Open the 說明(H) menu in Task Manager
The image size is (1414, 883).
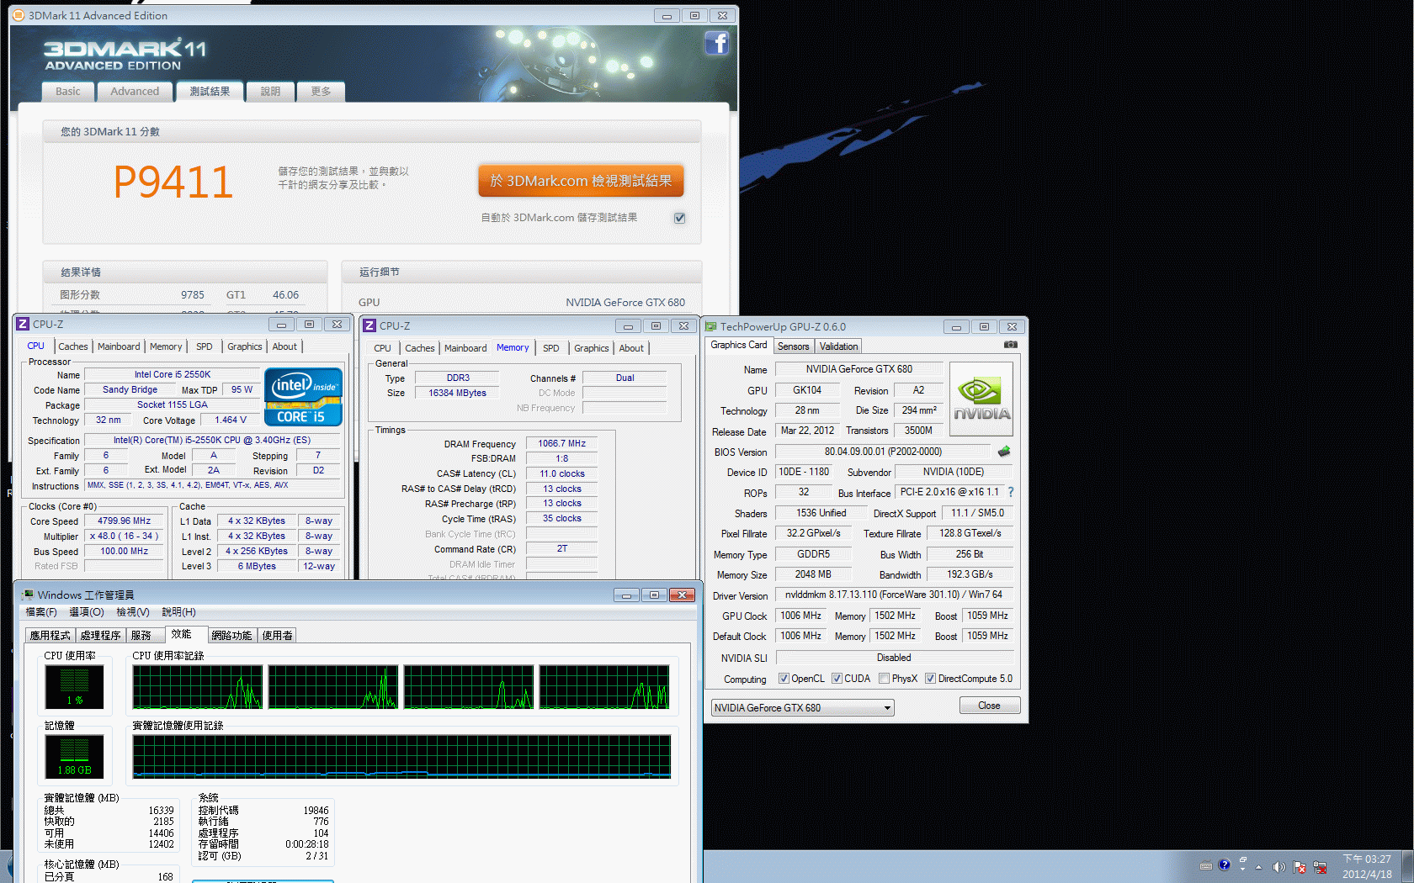[x=178, y=612]
